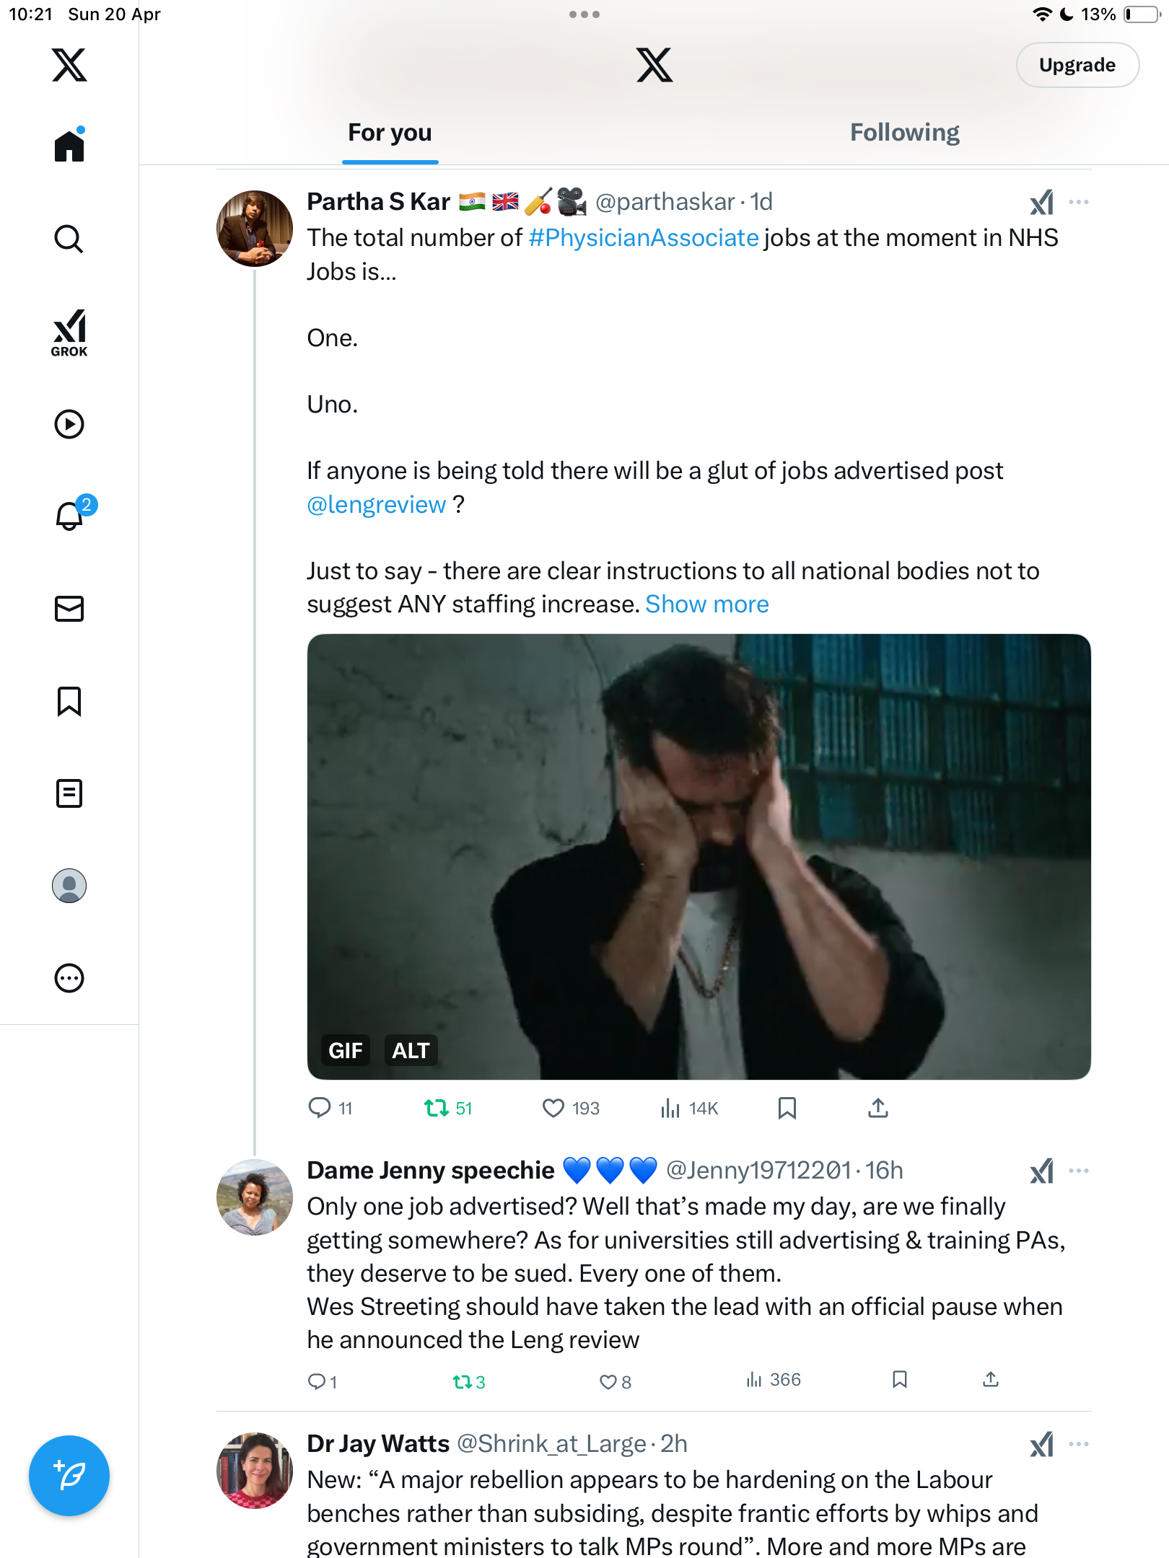This screenshot has height=1558, width=1169.
Task: Click Show more on Partha's post
Action: [x=707, y=604]
